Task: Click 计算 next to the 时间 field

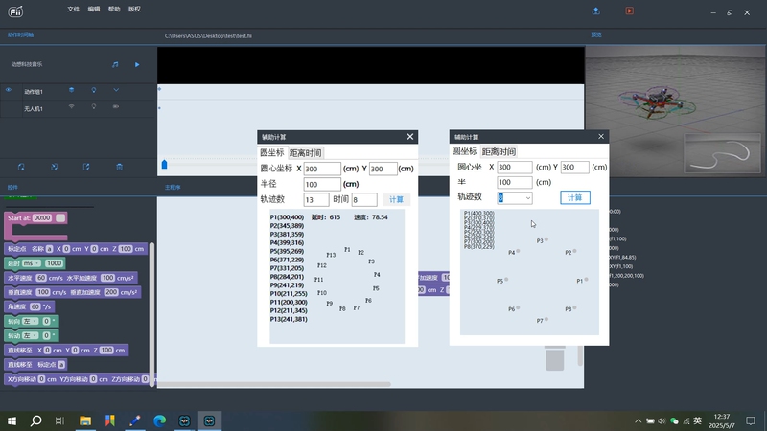Action: coord(396,199)
